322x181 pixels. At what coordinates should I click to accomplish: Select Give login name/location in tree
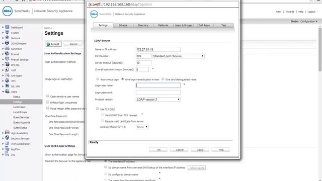[122, 79]
